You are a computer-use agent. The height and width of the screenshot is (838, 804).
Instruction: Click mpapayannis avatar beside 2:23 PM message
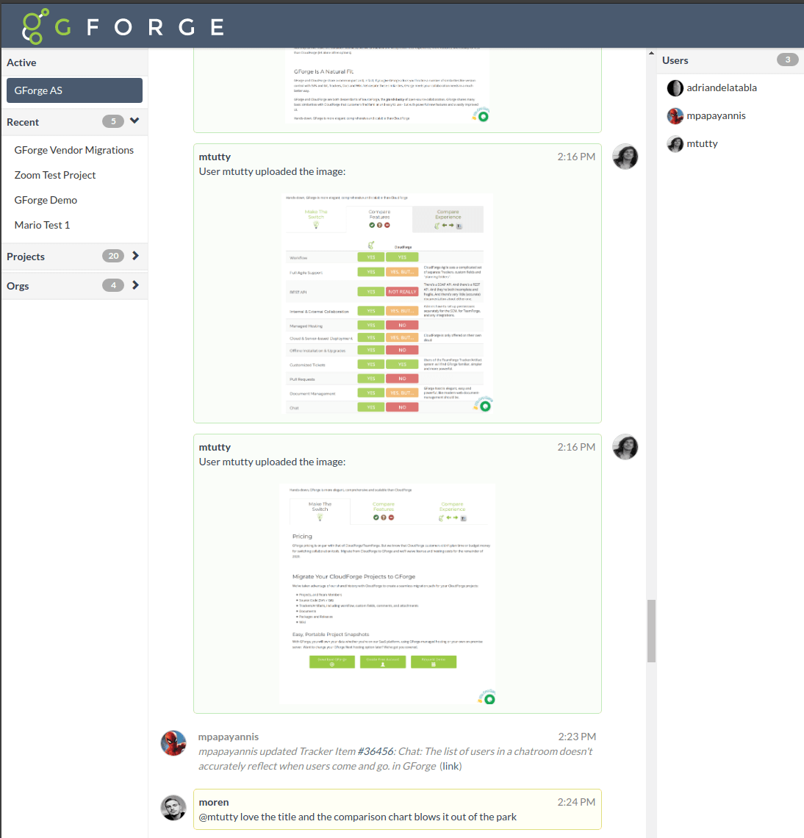(173, 743)
